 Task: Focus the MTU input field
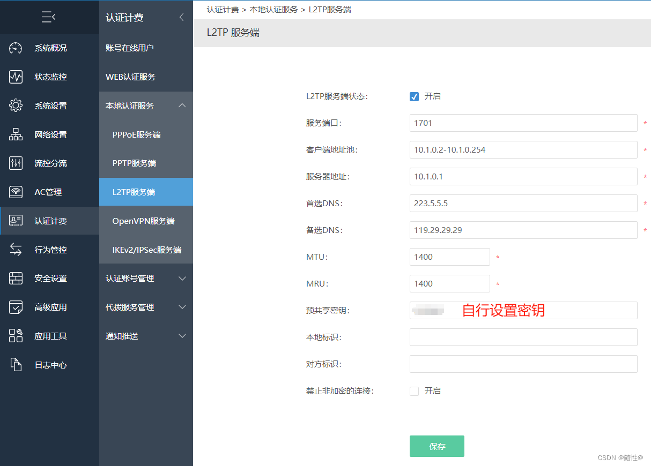[450, 257]
